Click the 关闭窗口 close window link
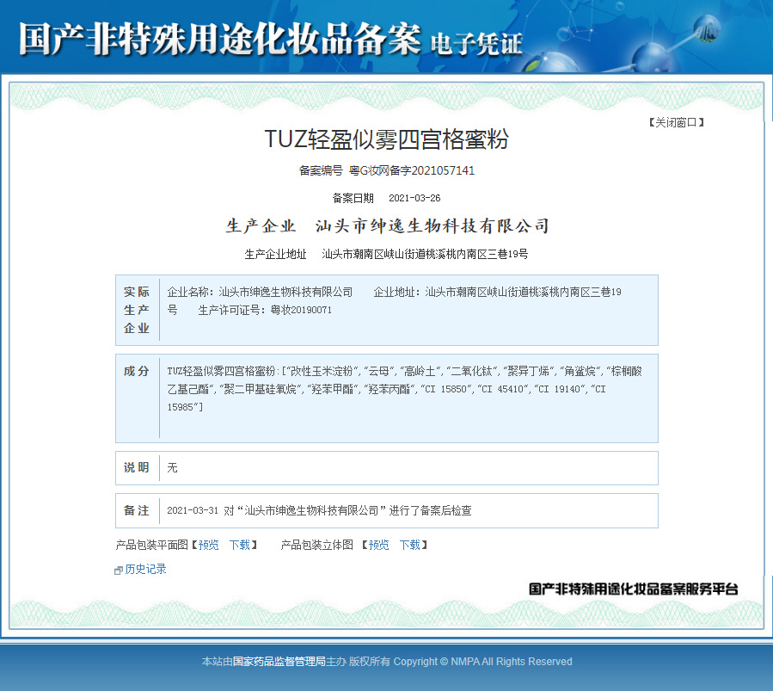This screenshot has height=691, width=773. pyautogui.click(x=677, y=122)
